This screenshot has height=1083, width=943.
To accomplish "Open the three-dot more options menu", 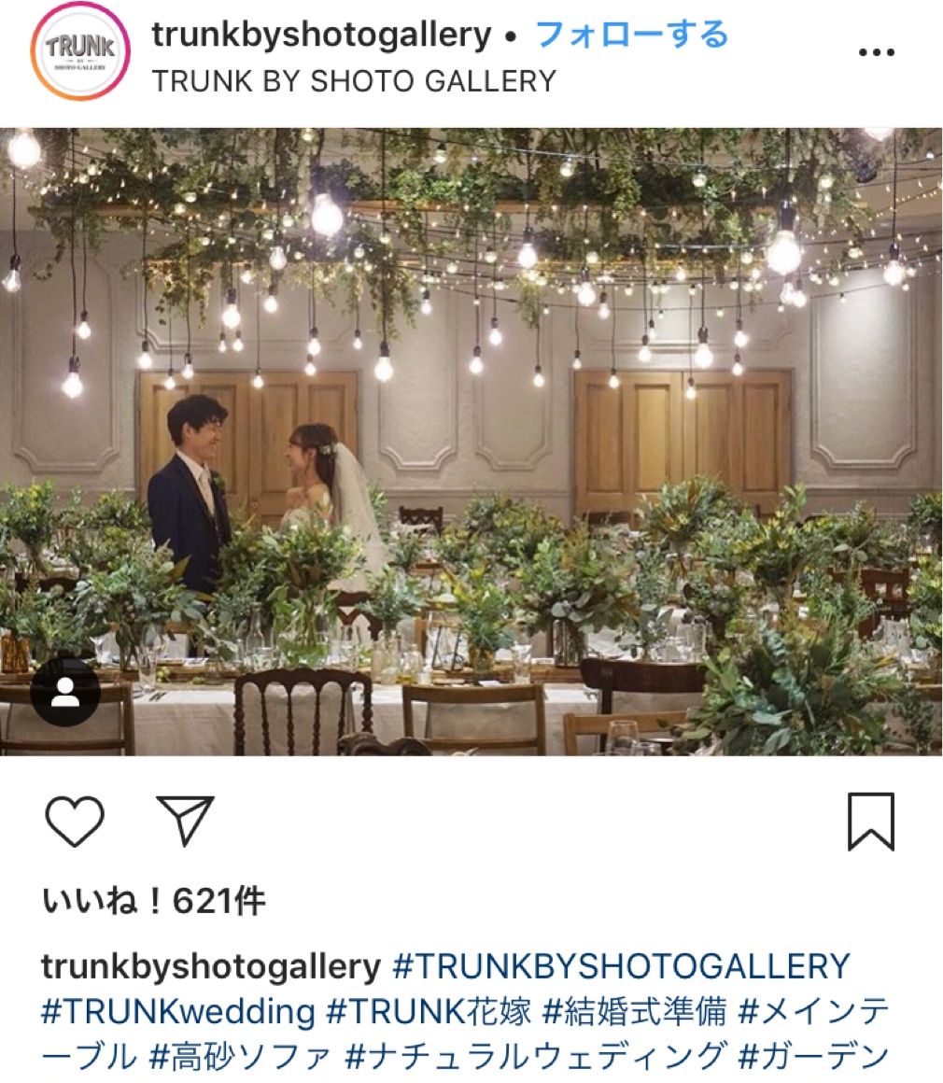I will click(876, 52).
